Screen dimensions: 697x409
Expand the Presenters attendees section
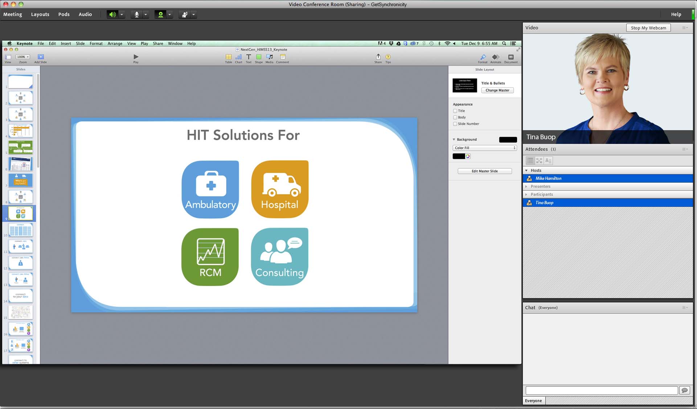click(x=528, y=186)
